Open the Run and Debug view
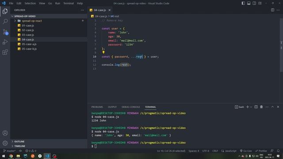 (5, 42)
